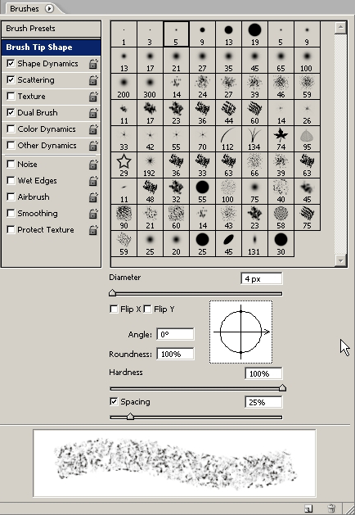This screenshot has width=355, height=515.
Task: Choose the scattered leaf brush tip 95
Action: click(x=307, y=139)
